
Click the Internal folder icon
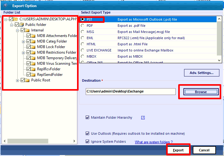coord(27,30)
